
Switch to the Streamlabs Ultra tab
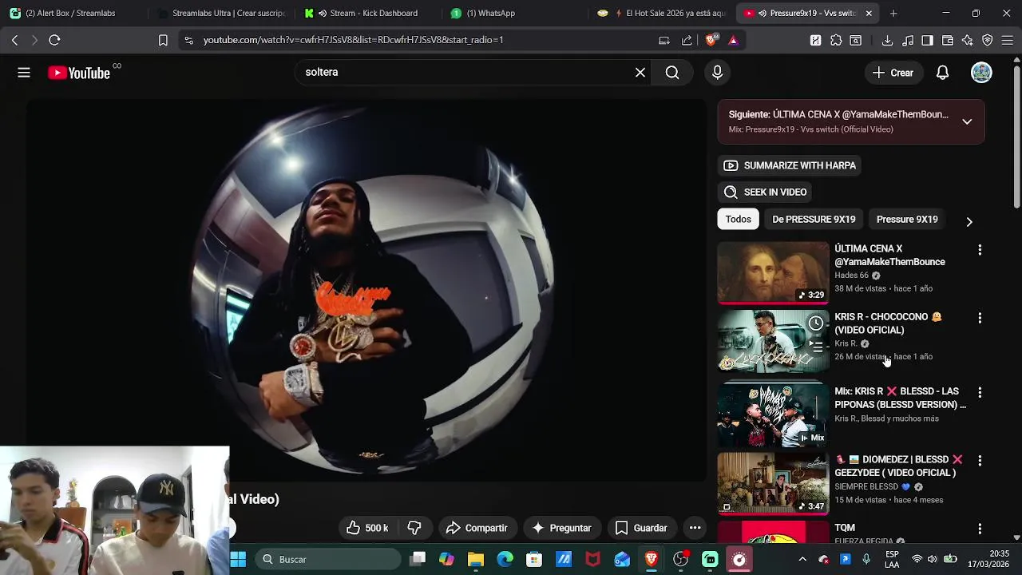tap(220, 13)
